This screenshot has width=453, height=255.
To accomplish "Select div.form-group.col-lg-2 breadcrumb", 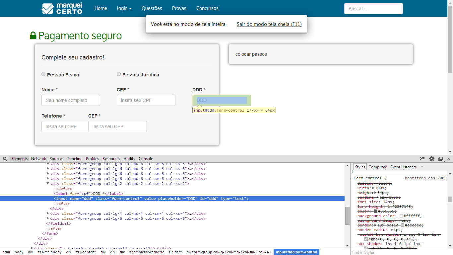I will [x=229, y=252].
